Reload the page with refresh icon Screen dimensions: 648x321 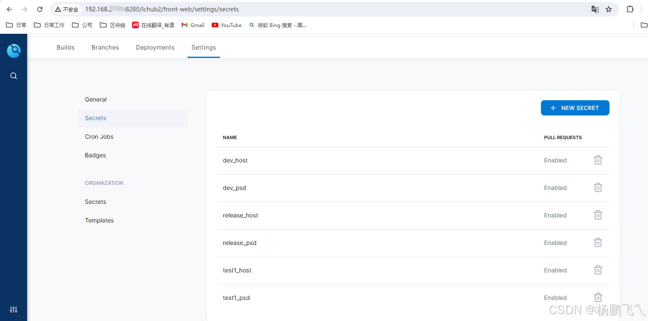(x=40, y=9)
